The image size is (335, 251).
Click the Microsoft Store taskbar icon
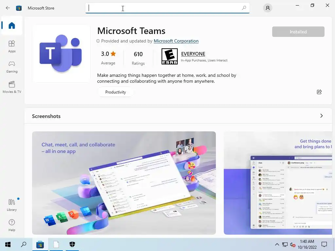[x=40, y=244]
